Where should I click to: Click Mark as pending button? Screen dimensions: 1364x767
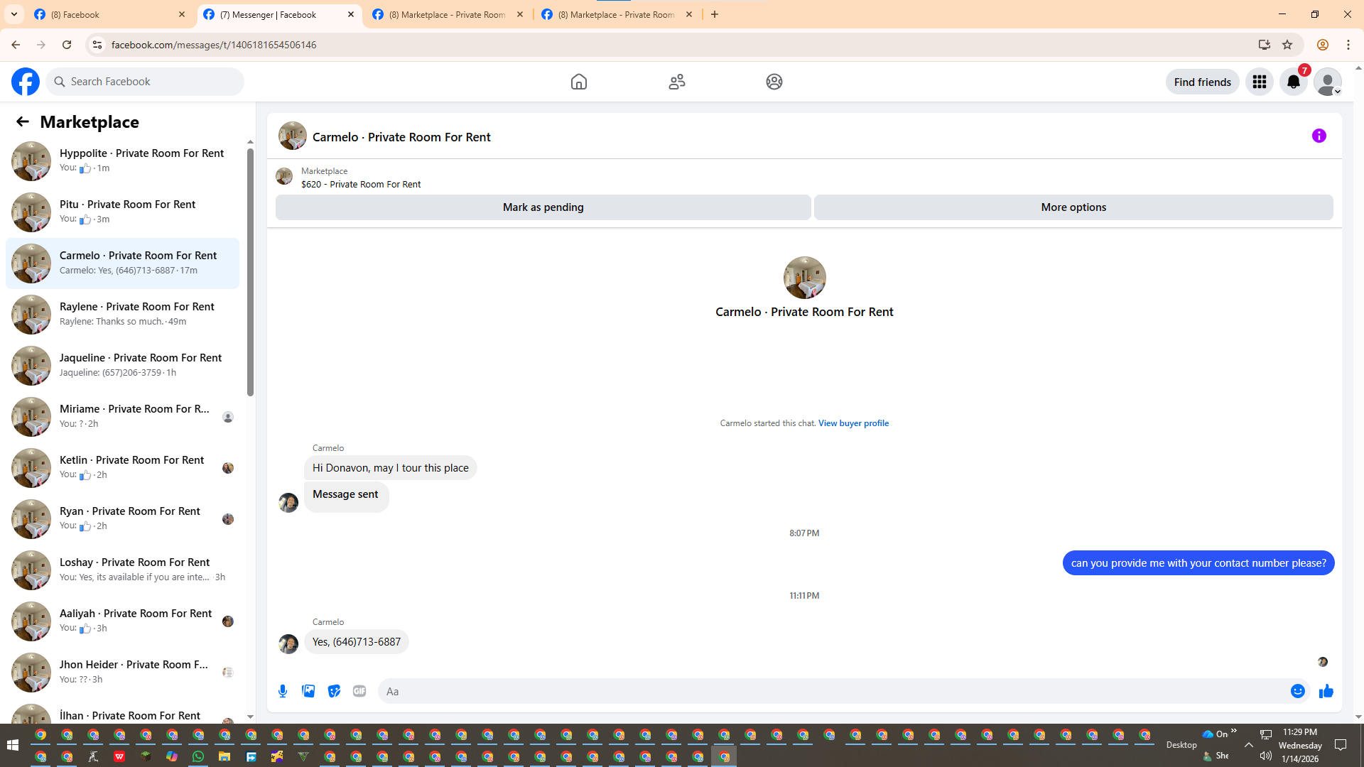(543, 207)
